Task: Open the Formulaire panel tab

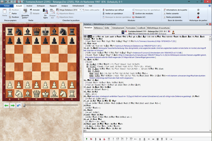Action: point(131,28)
